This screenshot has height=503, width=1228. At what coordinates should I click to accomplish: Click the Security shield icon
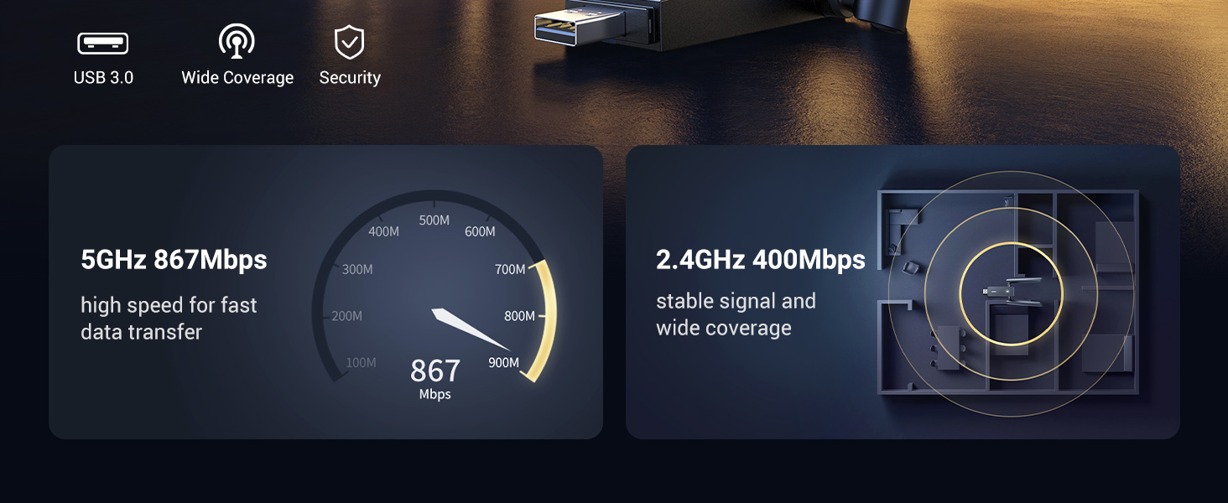[x=349, y=42]
